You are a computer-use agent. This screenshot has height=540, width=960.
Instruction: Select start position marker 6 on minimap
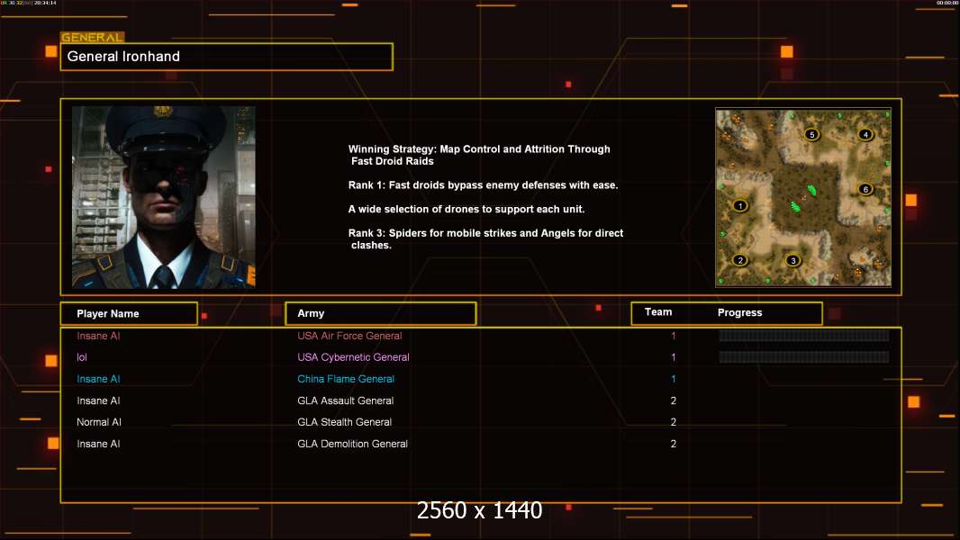865,189
